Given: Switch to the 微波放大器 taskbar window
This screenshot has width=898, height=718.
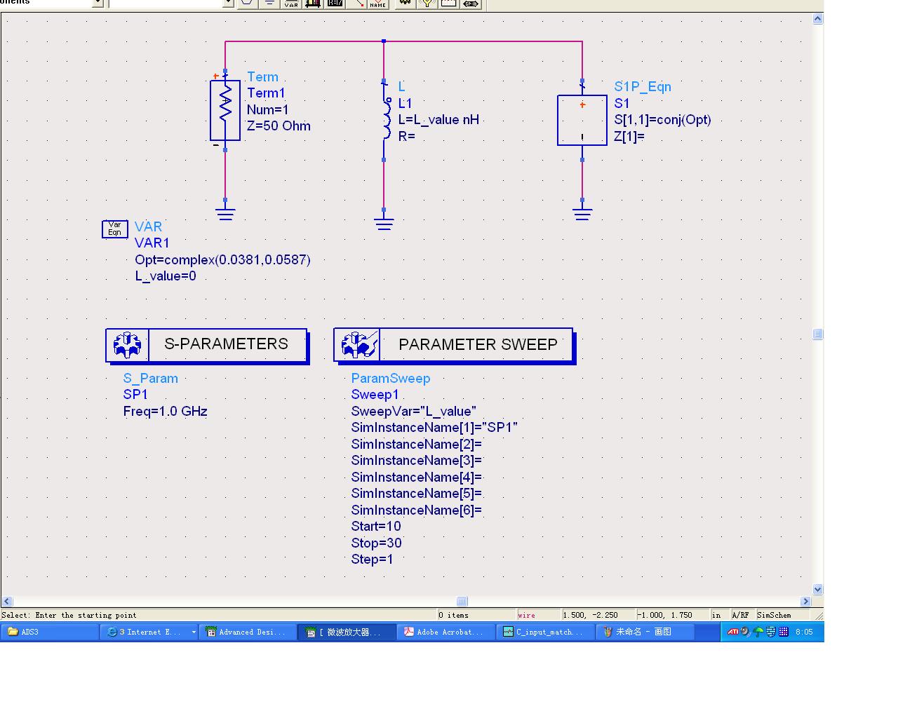Looking at the screenshot, I should [x=347, y=632].
